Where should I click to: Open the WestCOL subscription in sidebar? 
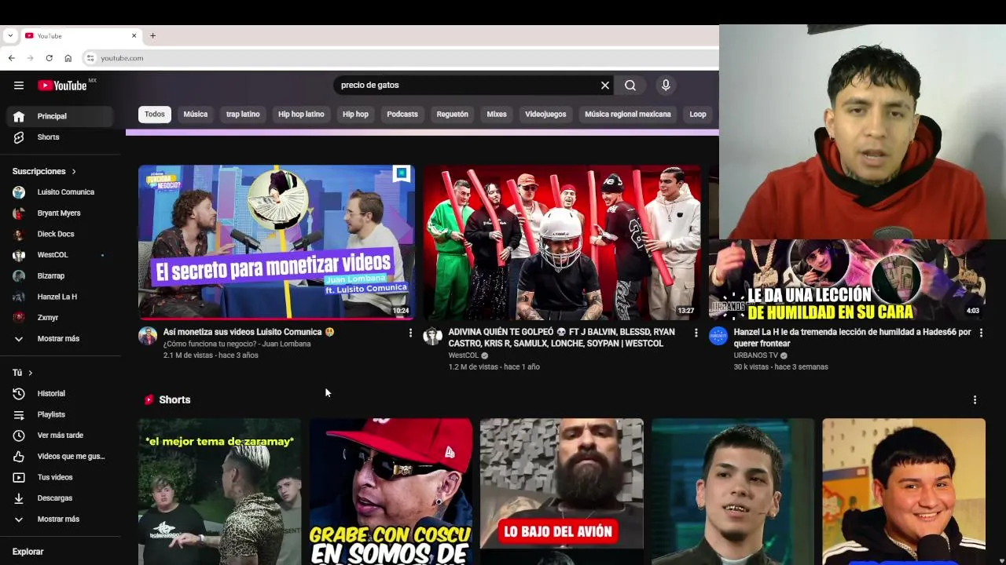(x=60, y=255)
